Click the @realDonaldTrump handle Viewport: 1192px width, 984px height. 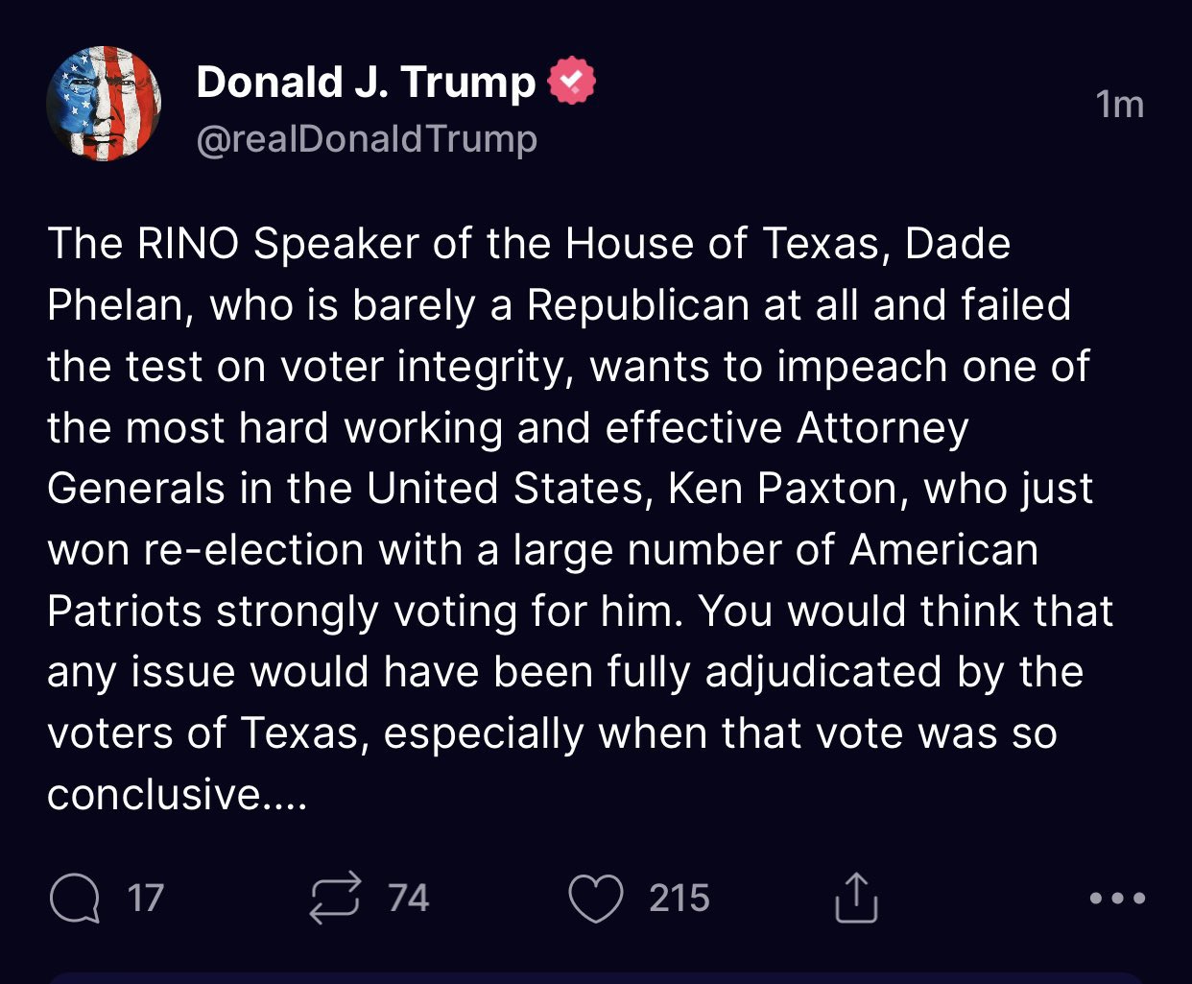(367, 139)
